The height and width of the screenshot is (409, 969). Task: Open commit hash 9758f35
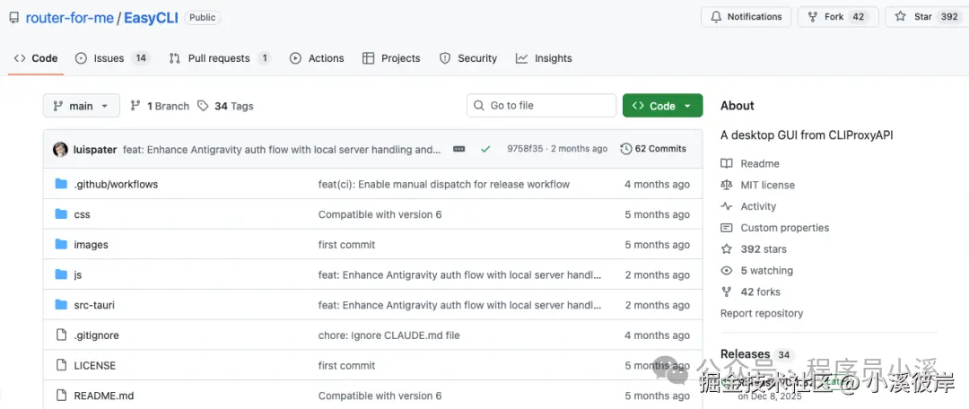(525, 149)
